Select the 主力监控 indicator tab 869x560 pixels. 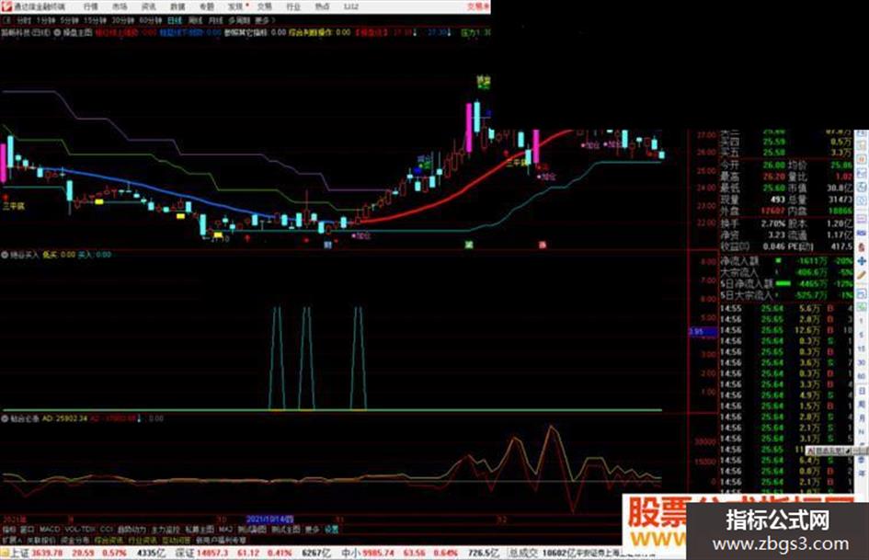[166, 530]
